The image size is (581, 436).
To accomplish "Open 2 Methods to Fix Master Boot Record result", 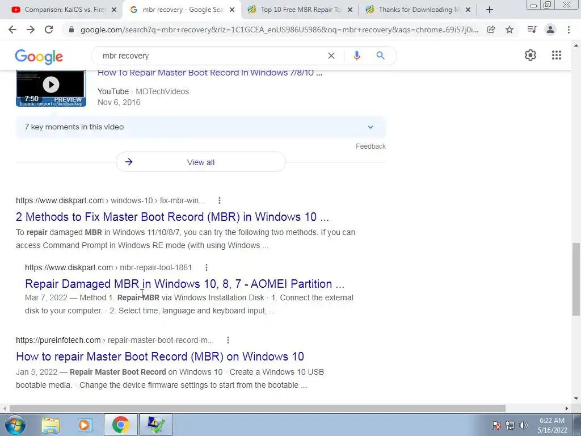I will pyautogui.click(x=172, y=216).
